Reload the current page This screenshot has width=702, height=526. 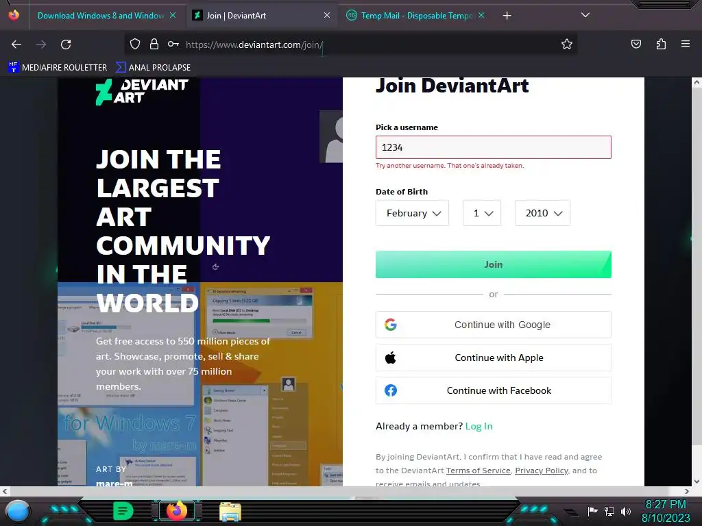tap(66, 45)
